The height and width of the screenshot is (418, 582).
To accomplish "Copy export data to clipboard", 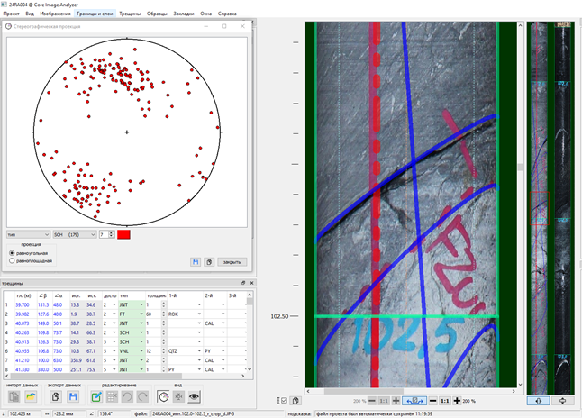I will coord(54,396).
